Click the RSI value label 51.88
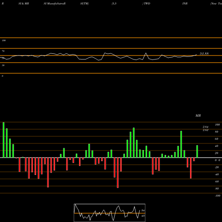 [204, 54]
